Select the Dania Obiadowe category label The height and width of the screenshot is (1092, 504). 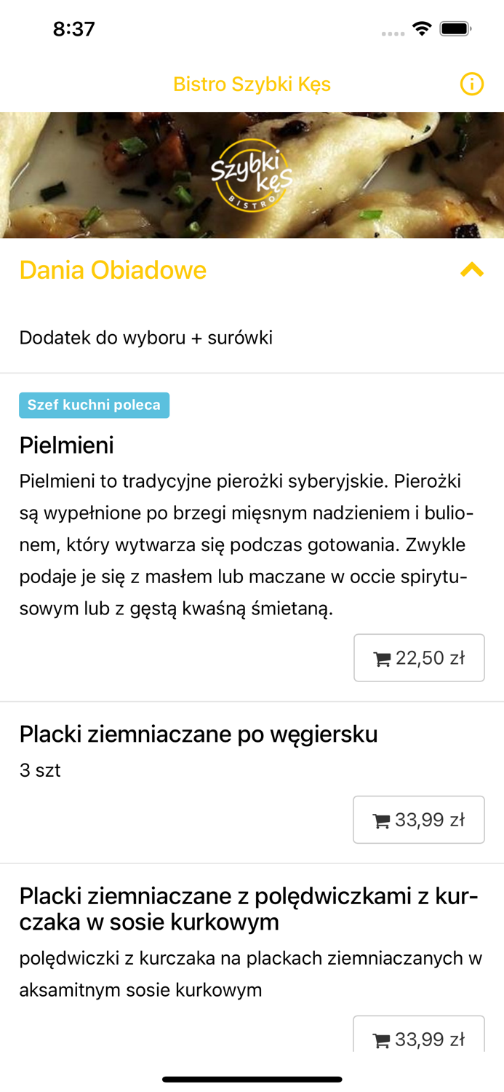click(113, 269)
